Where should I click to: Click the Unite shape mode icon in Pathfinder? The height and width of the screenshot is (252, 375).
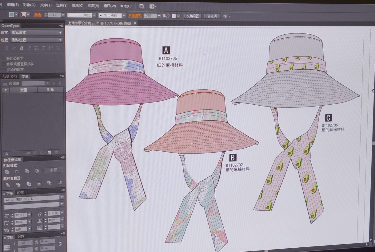pyautogui.click(x=7, y=171)
